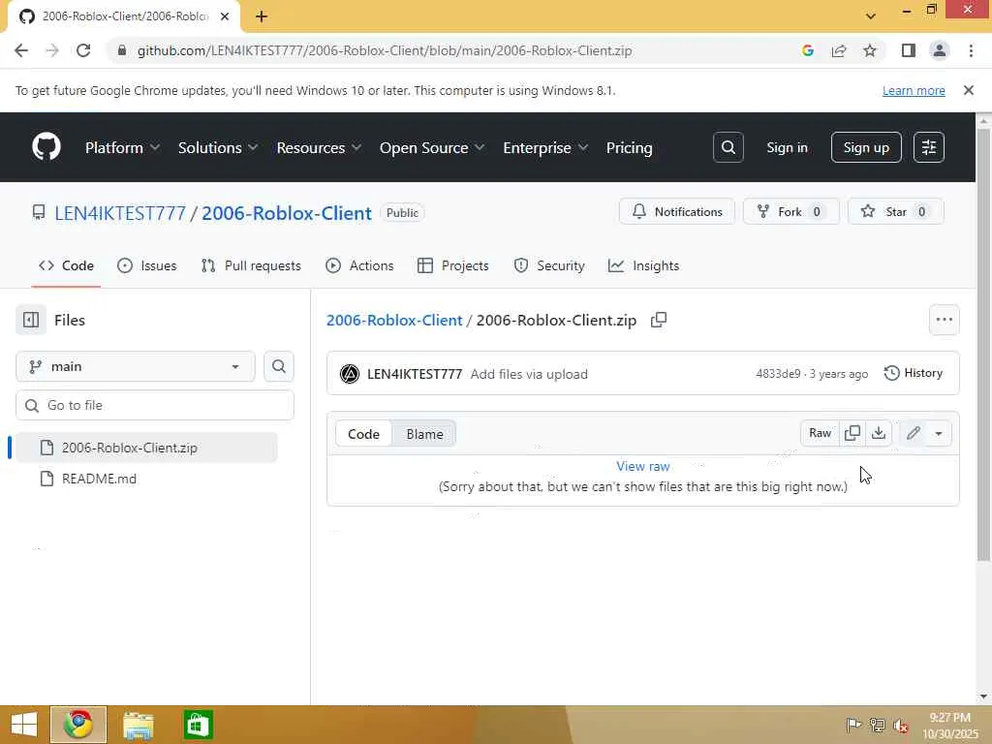Switch to the Blame view
The width and height of the screenshot is (992, 744).
tap(424, 434)
